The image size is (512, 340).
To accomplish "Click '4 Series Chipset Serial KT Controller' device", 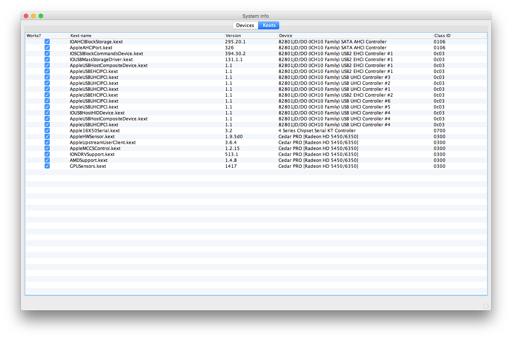I will [x=317, y=131].
